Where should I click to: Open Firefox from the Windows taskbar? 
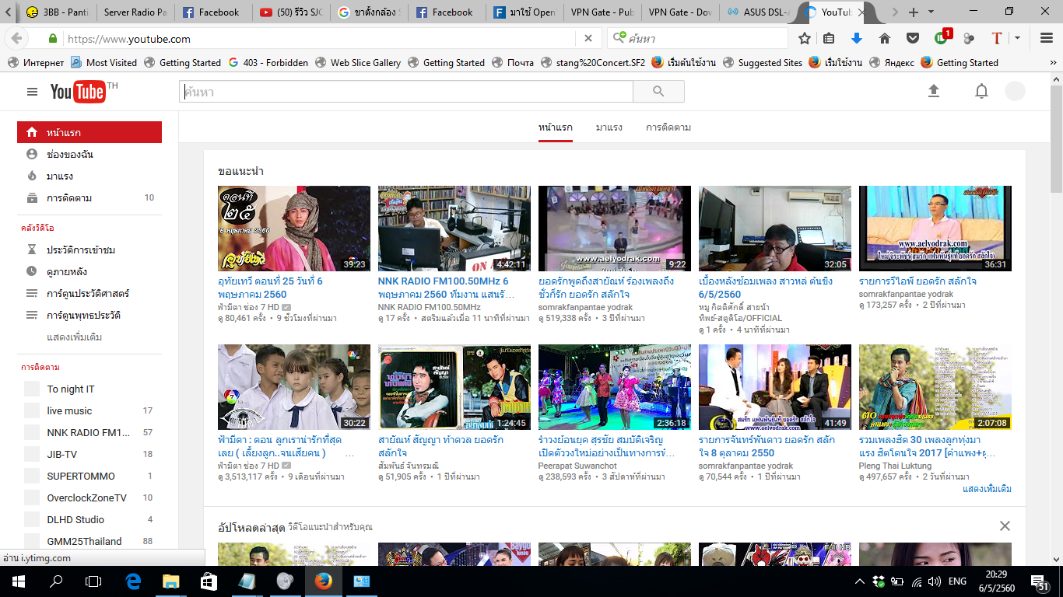click(x=323, y=581)
